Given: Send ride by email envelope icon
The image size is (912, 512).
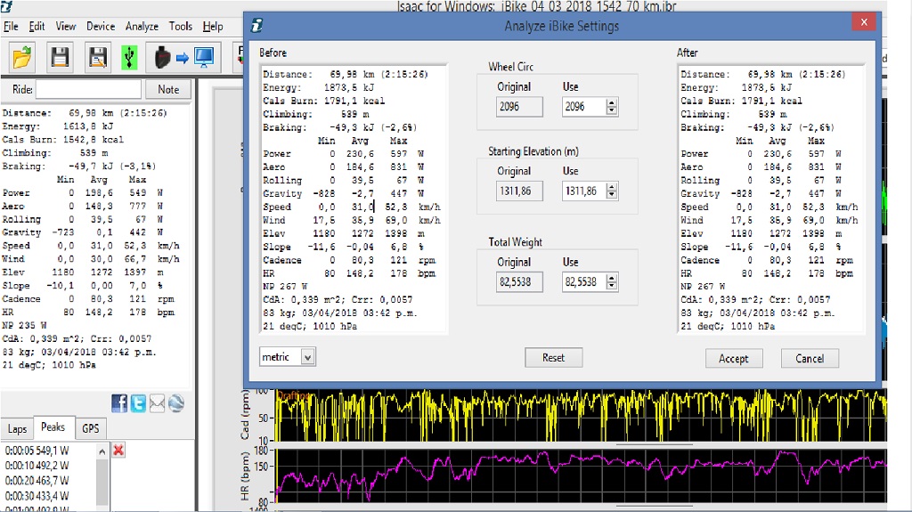Looking at the screenshot, I should coord(157,403).
